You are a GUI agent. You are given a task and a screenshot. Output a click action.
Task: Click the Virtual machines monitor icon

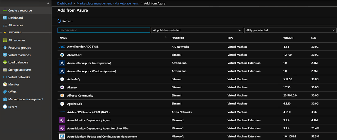5,55
